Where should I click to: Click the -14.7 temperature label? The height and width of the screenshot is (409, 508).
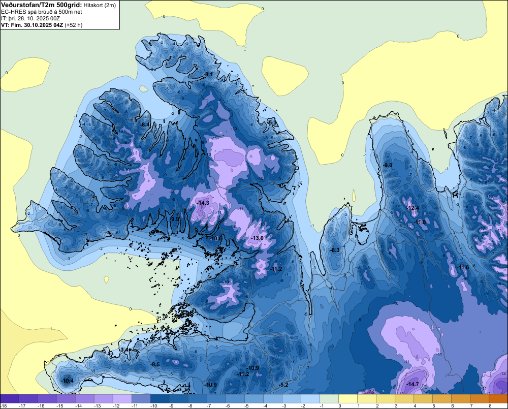click(x=413, y=385)
